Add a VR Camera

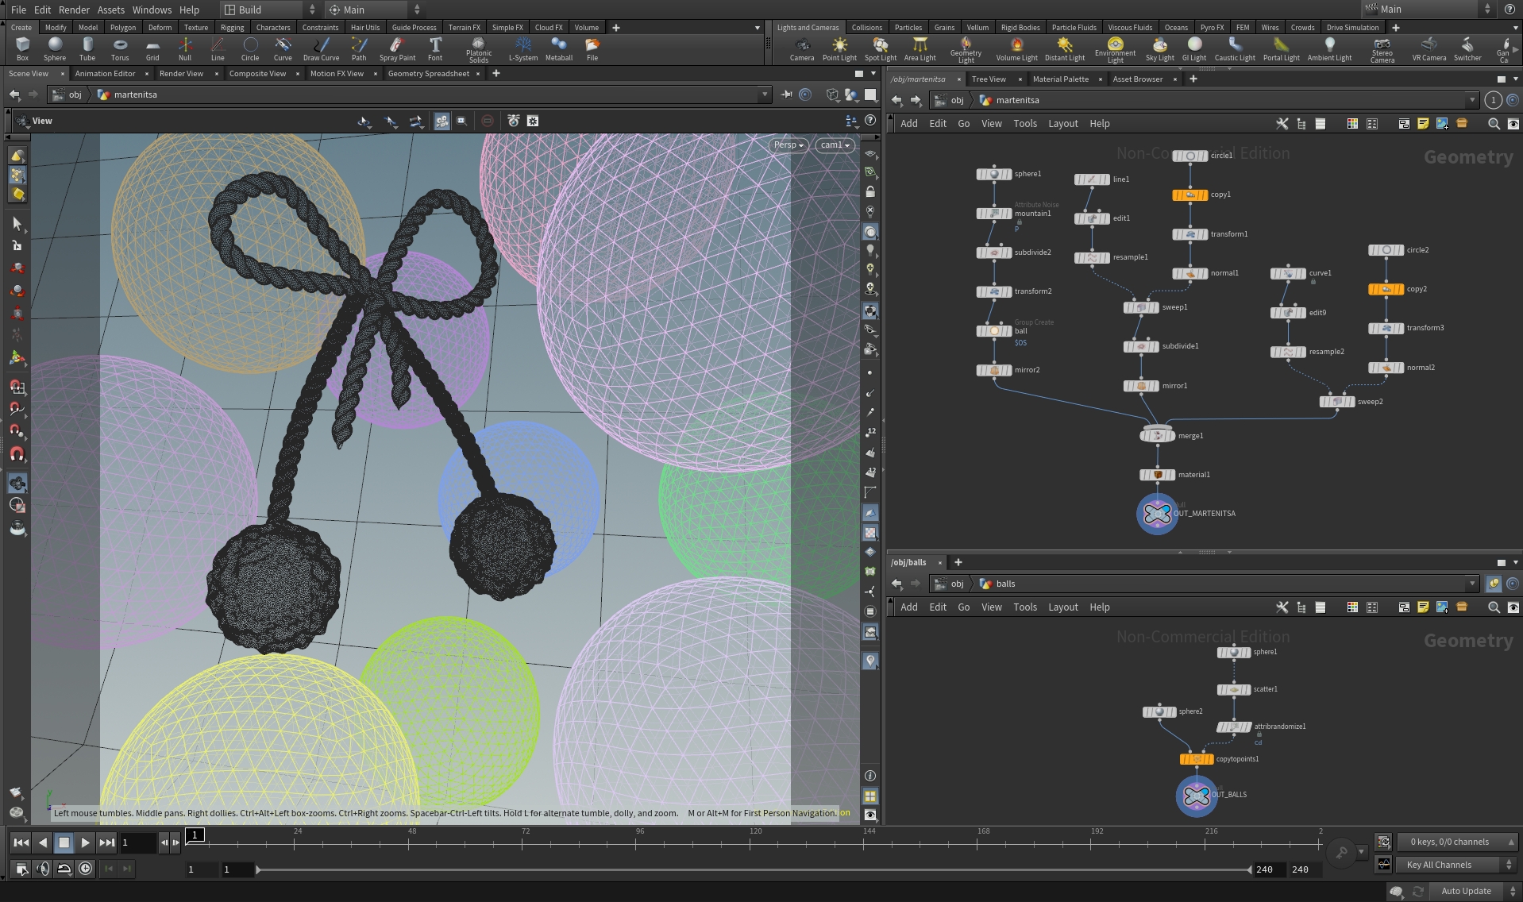tap(1429, 49)
